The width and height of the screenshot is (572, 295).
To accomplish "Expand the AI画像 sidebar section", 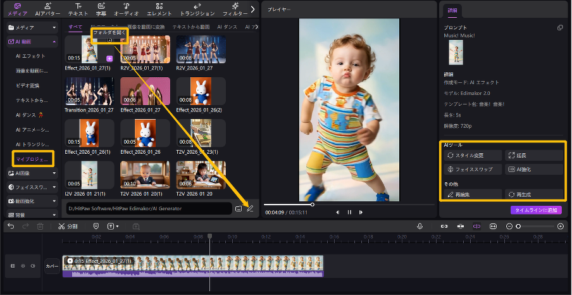I will (x=54, y=173).
